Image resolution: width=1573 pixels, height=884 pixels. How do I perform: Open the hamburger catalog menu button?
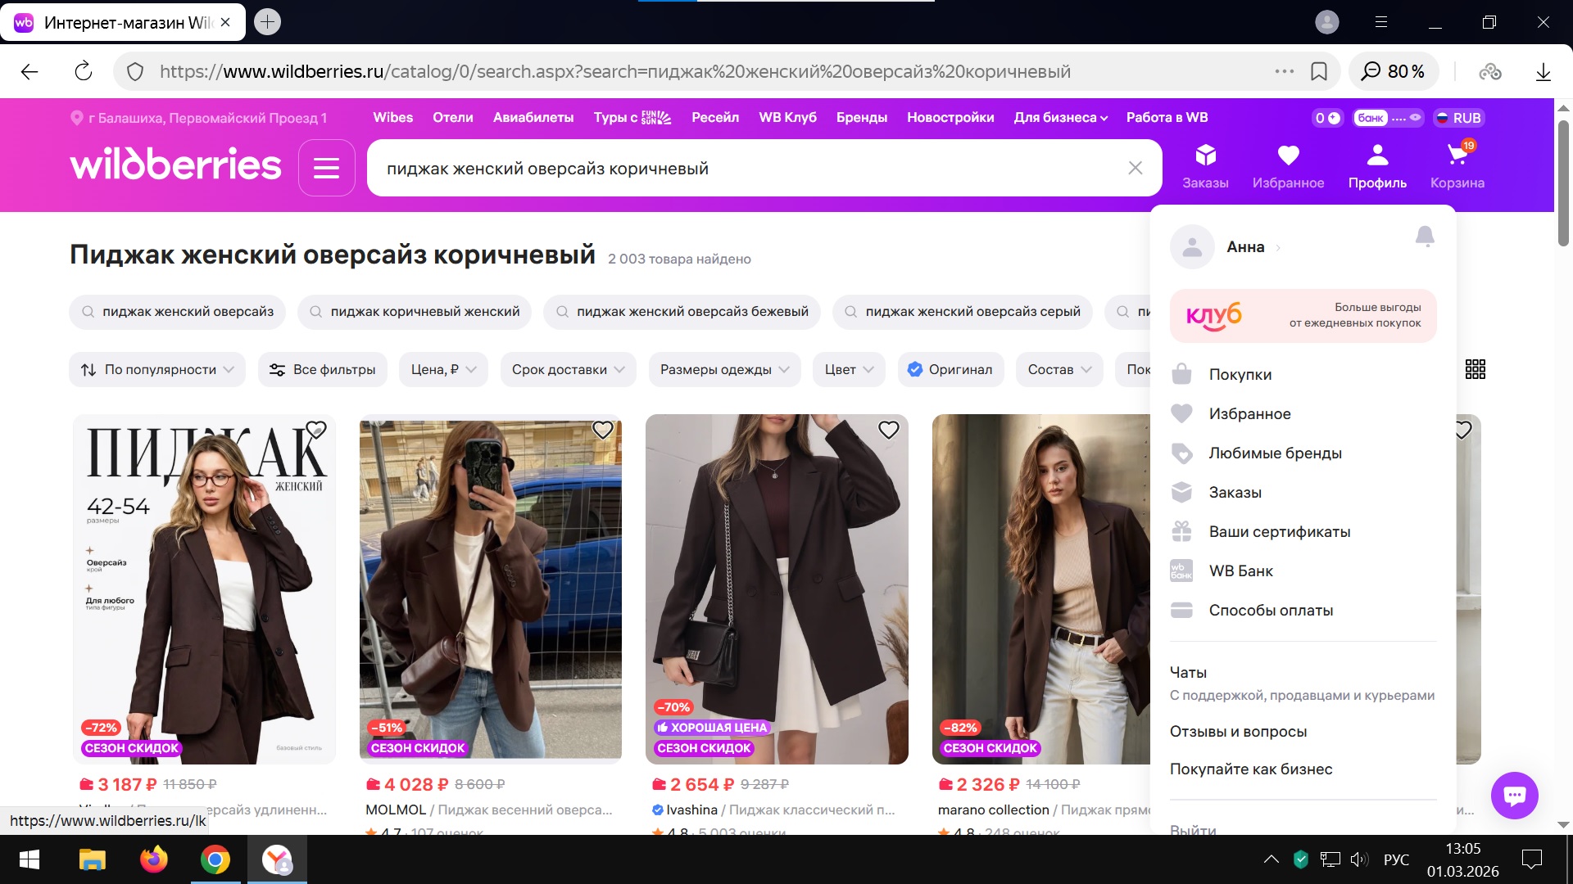326,168
